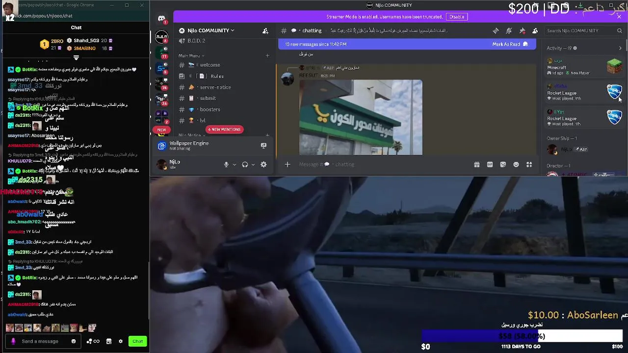Select the Minecraft activity icon
This screenshot has width=628, height=353.
tap(614, 66)
